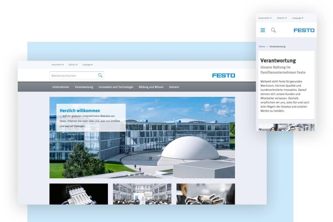This screenshot has width=333, height=222.
Task: Click the Karriere navigation item
Action: point(174,87)
